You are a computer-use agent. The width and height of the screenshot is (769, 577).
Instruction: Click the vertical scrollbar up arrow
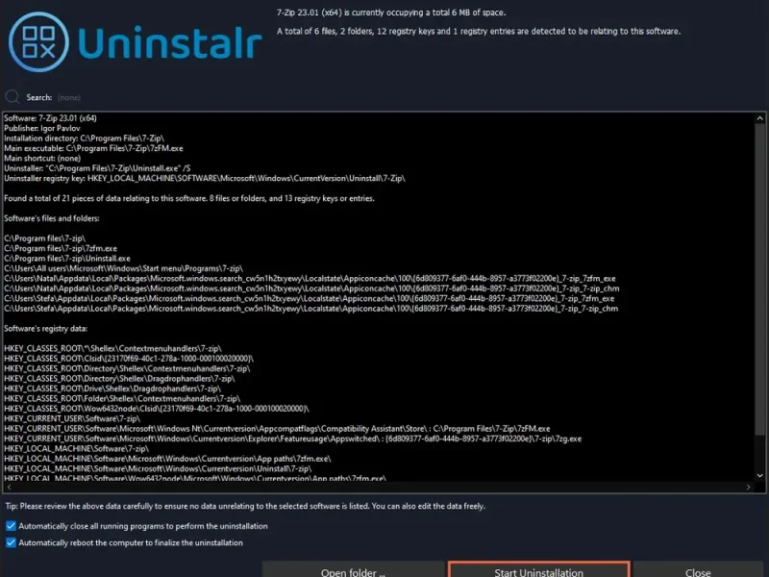(759, 118)
